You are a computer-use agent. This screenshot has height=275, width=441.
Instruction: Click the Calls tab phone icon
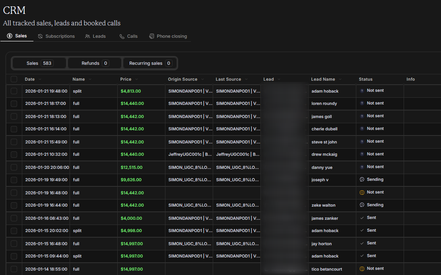tap(122, 36)
